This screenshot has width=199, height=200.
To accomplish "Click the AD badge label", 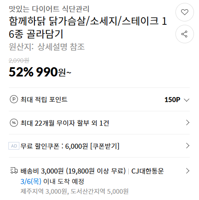I will click(x=14, y=146).
